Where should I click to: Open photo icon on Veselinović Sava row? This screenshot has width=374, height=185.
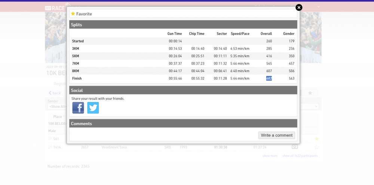coord(295,147)
